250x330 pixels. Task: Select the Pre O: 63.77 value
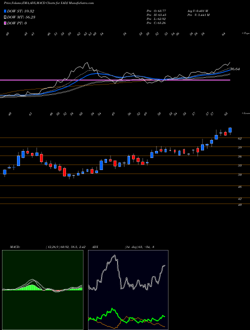(x=156, y=11)
